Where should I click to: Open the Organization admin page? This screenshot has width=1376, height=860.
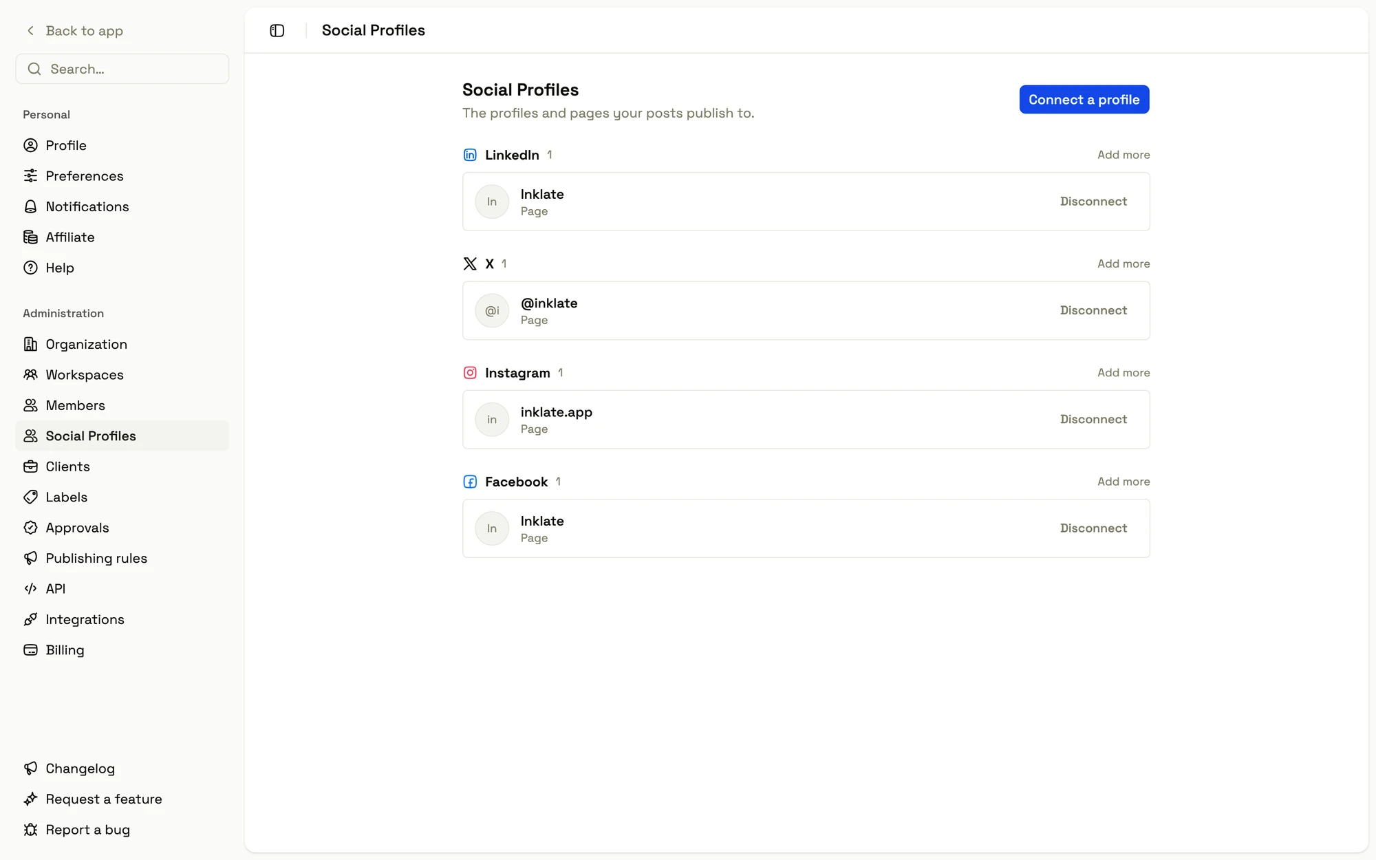tap(122, 344)
